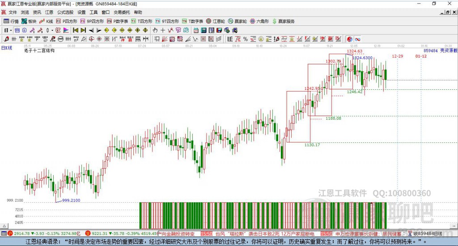
Task: Select the percent % retracement tool
Action: pyautogui.click(x=246, y=39)
